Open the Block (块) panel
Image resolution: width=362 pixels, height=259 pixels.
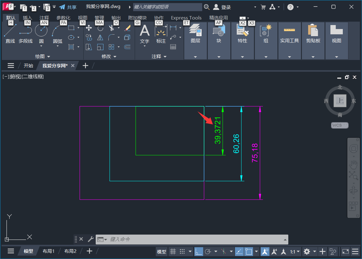(219, 41)
